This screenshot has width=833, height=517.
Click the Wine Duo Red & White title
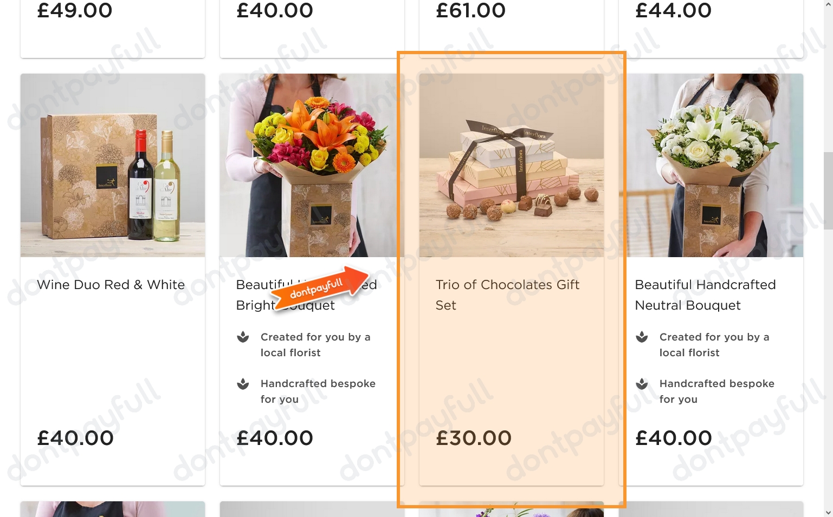point(111,285)
